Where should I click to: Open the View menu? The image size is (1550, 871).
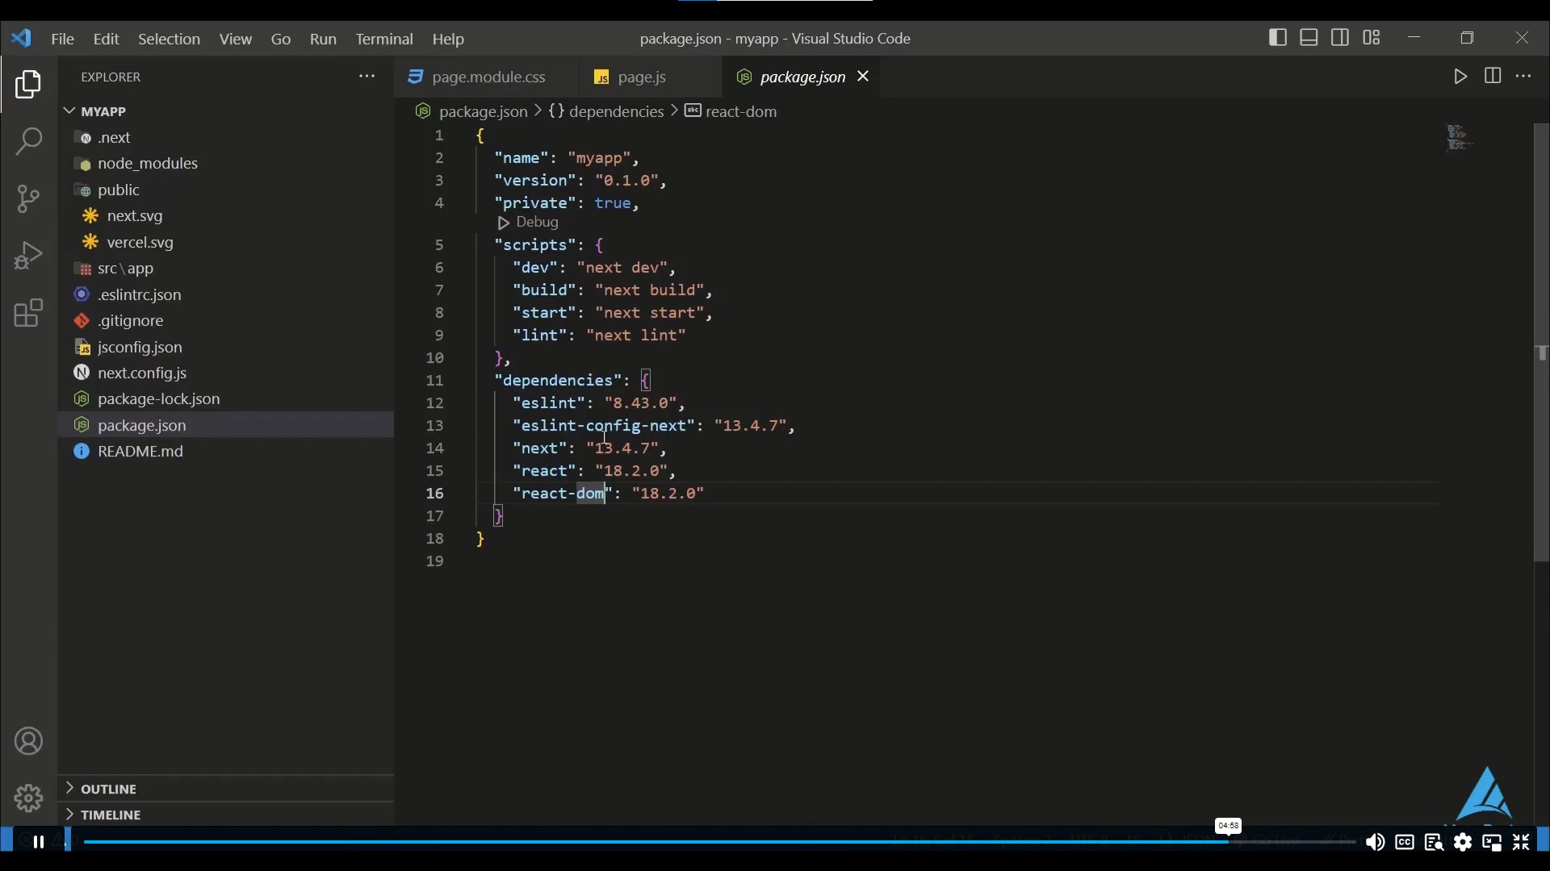236,39
